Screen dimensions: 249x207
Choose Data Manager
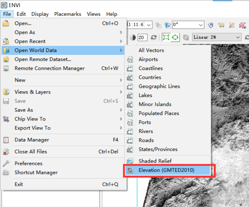(63, 140)
